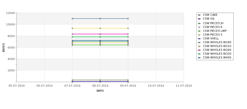Click the CSW PIECES LWP legend marker
247x109 pixels.
pos(199,31)
